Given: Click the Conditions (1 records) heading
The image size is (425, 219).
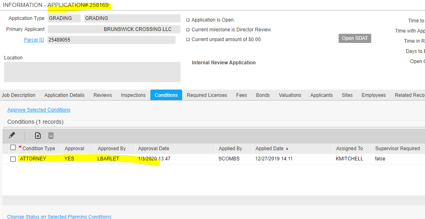Looking at the screenshot, I should click(35, 122).
